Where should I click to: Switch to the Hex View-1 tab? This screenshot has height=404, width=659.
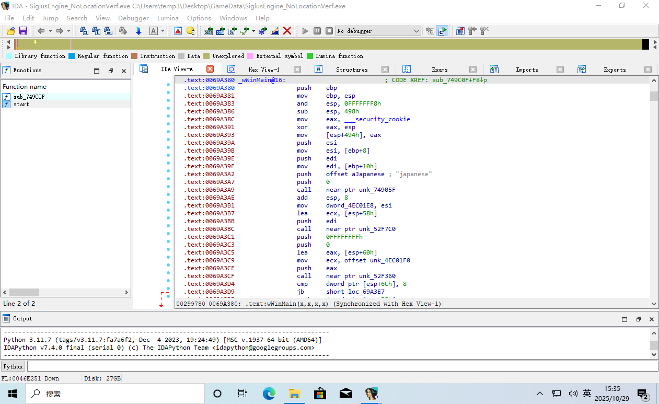pos(263,70)
